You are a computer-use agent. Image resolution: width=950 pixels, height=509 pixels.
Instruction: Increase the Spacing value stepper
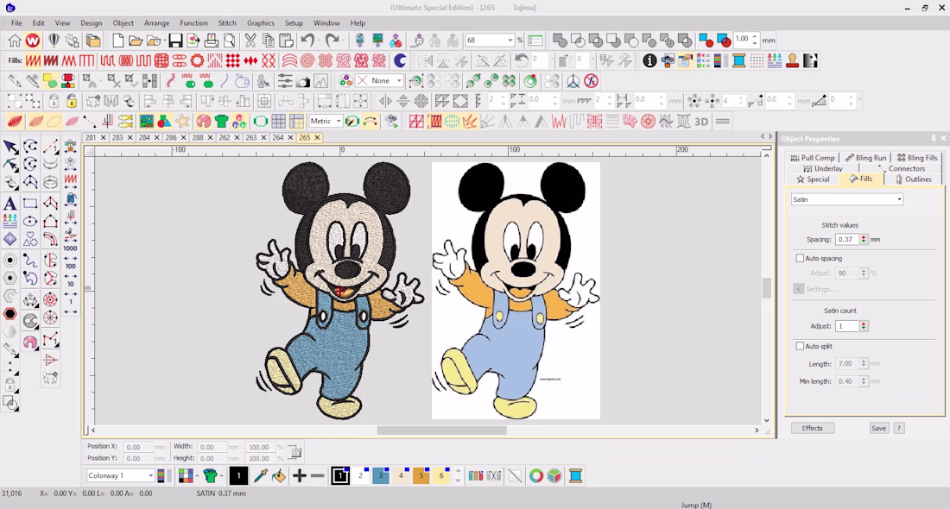click(x=864, y=236)
